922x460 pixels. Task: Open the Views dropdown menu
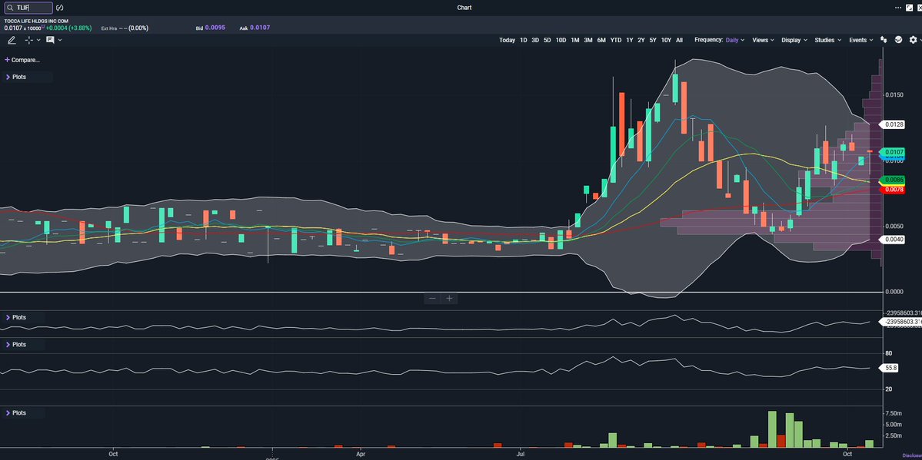tap(764, 40)
